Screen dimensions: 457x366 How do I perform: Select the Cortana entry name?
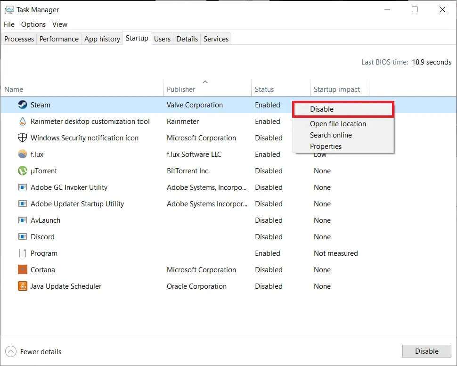[42, 270]
